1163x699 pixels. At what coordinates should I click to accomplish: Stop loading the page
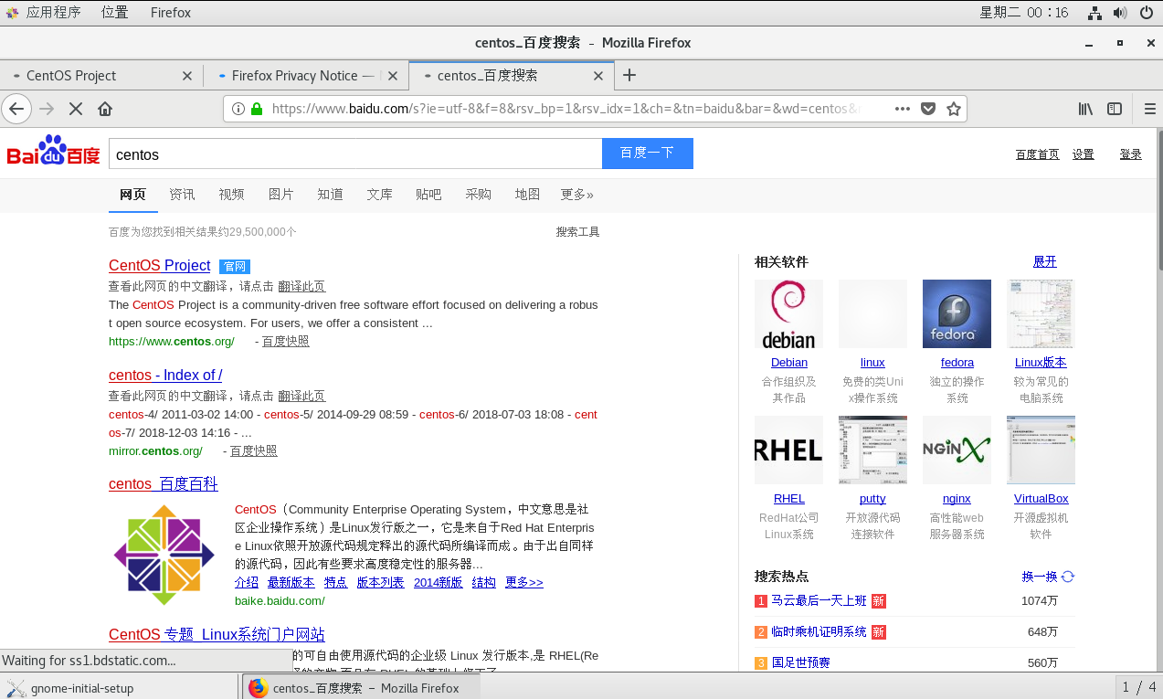[76, 109]
